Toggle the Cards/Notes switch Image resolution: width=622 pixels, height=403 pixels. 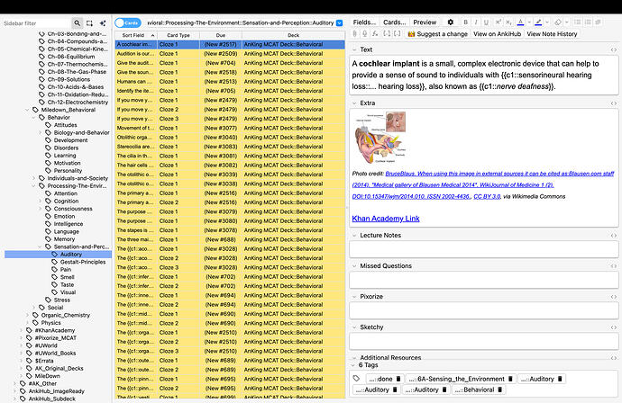click(x=128, y=23)
